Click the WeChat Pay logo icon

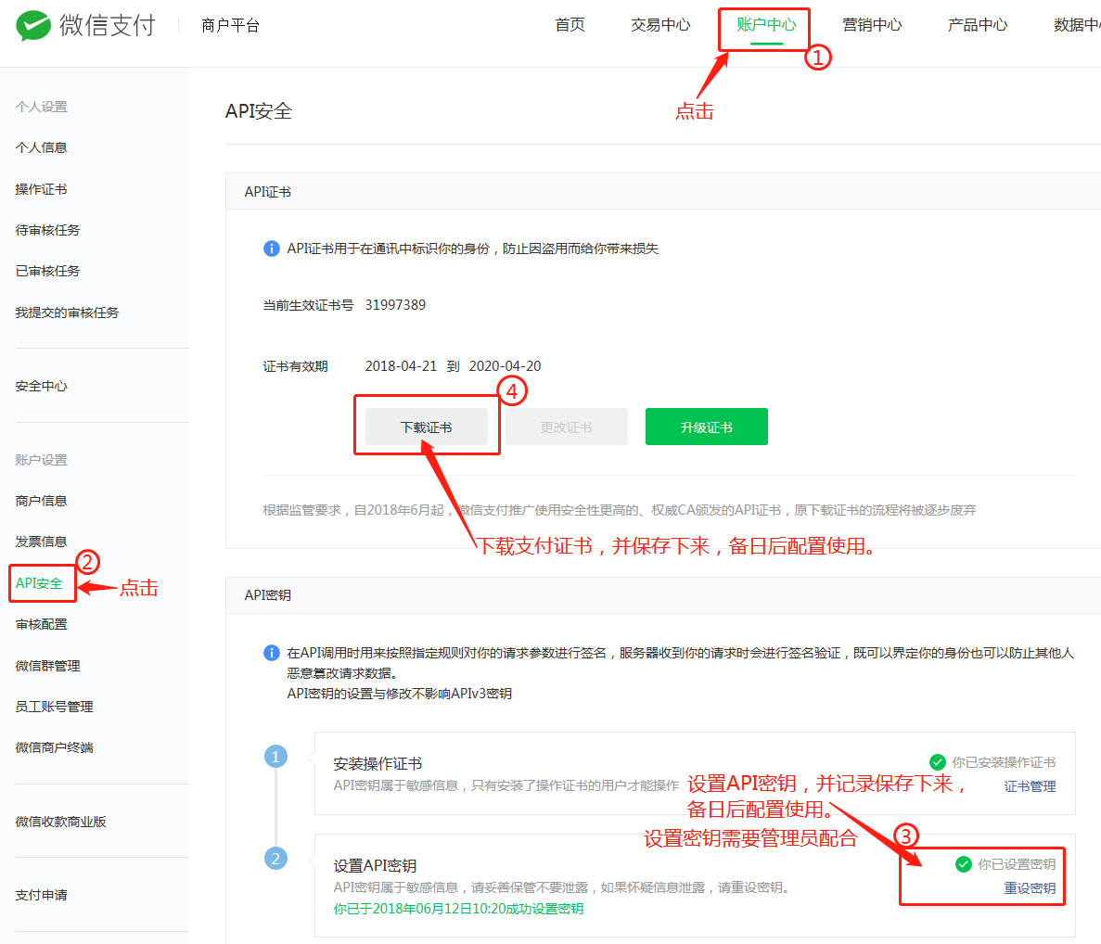coord(33,26)
